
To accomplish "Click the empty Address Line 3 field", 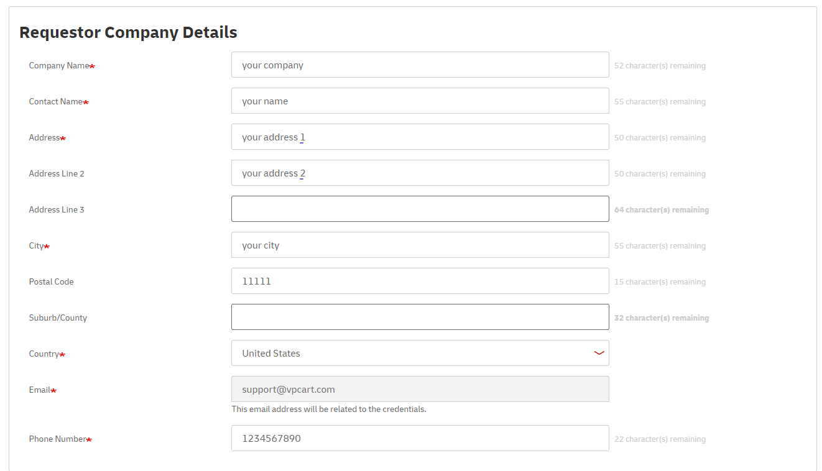I will [420, 209].
